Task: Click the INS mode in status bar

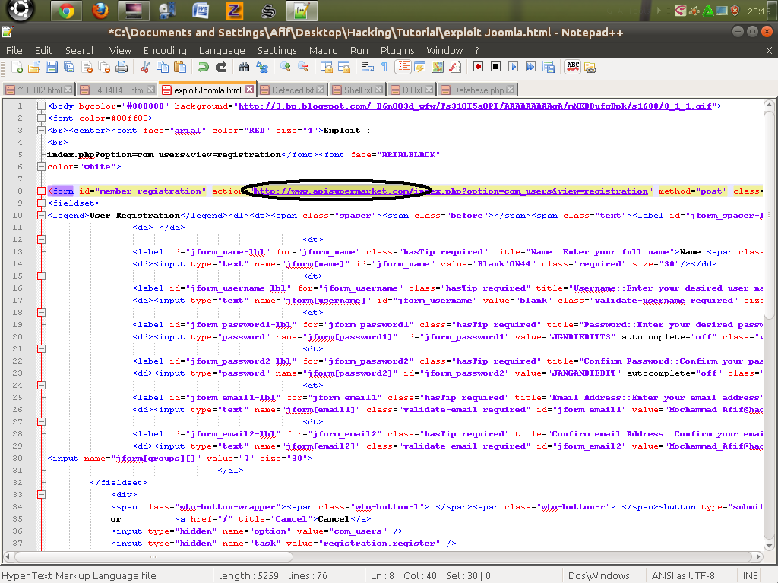Action: 750,576
